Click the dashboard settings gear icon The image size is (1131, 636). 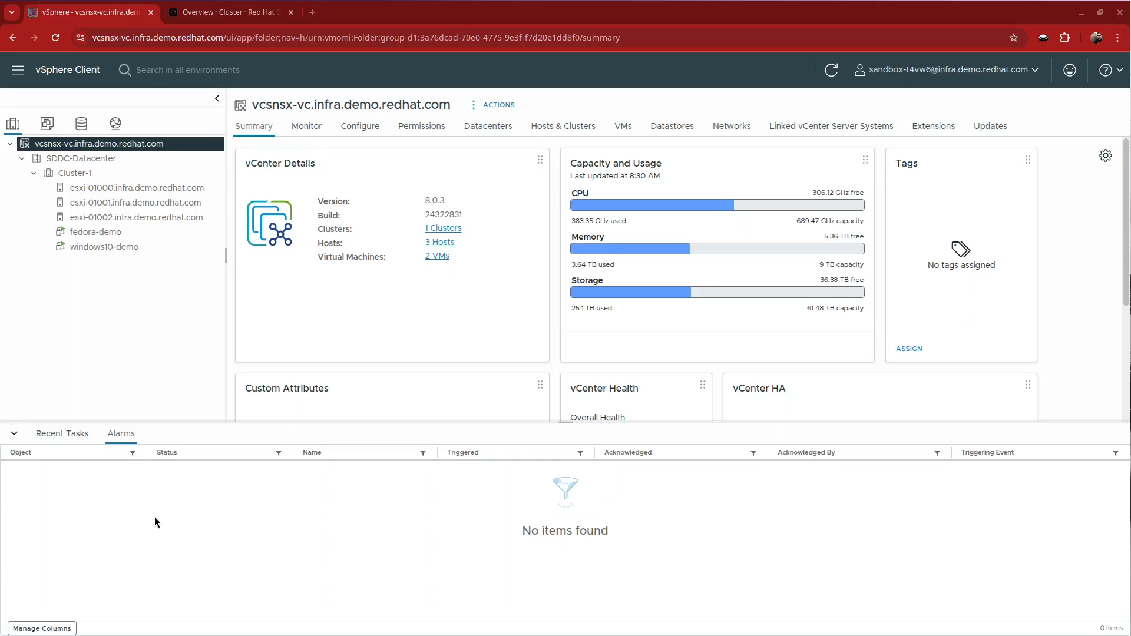[1106, 155]
